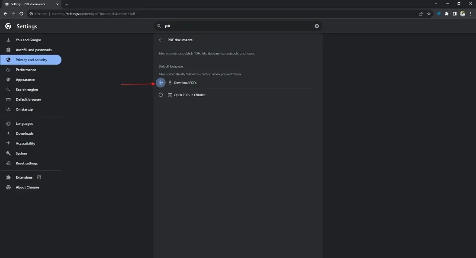The height and width of the screenshot is (258, 476).
Task: Clear the search box with the X icon
Action: [317, 26]
